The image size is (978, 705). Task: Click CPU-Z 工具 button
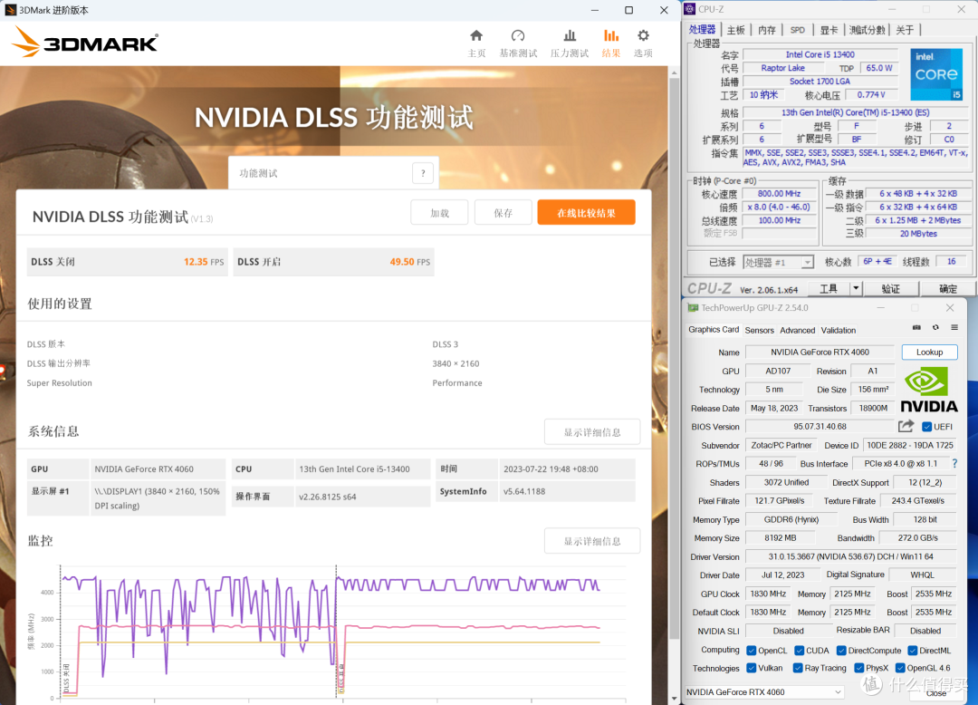point(829,288)
